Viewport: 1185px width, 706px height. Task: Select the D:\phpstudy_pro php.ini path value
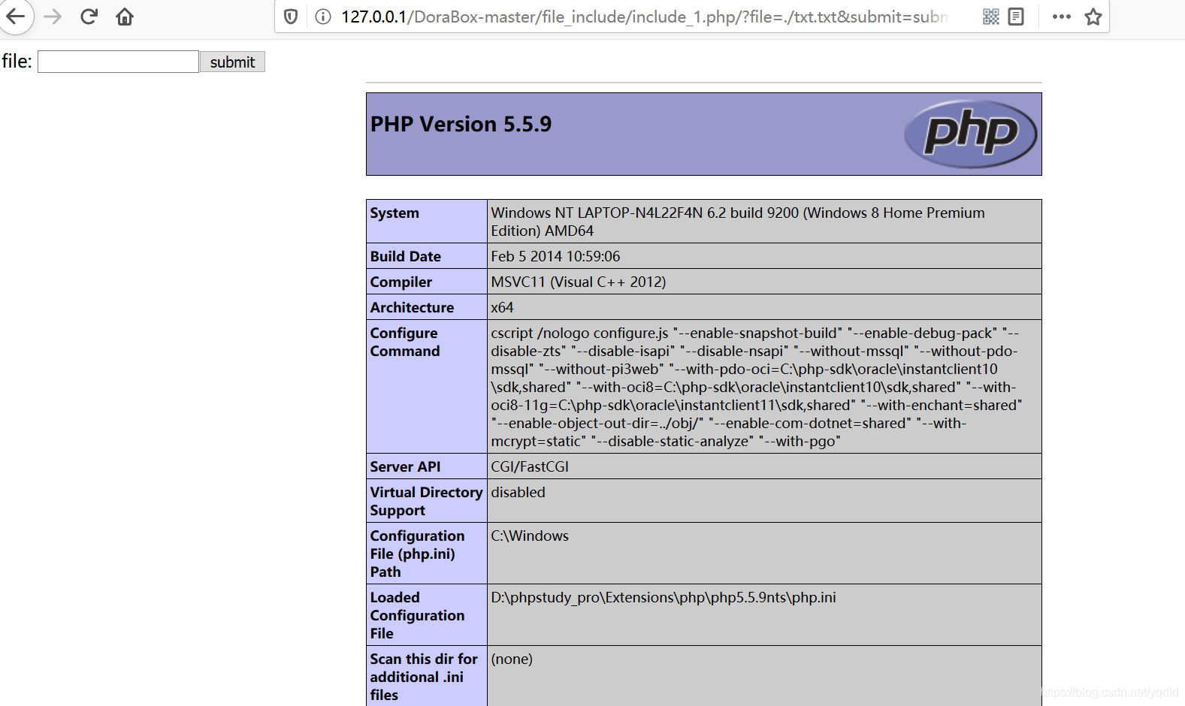(x=663, y=597)
